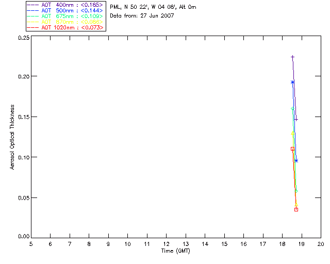330x264 pixels.
Task: Click the Aerosol Optical Thickness axis title
Action: coord(12,137)
